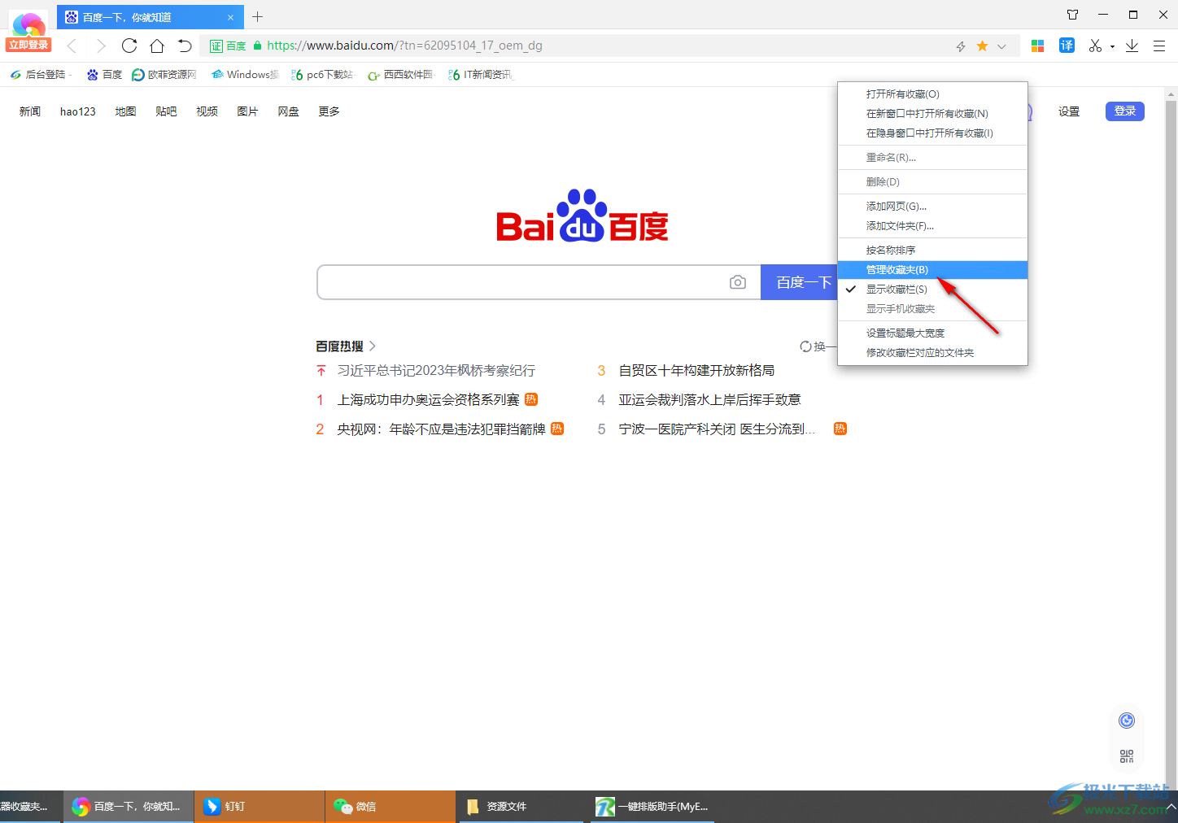1178x823 pixels.
Task: Open hot item 上海成功申办奥运会资格系列赛
Action: point(428,400)
